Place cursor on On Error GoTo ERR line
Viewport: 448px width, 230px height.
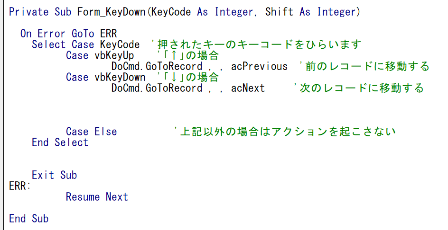click(x=68, y=34)
